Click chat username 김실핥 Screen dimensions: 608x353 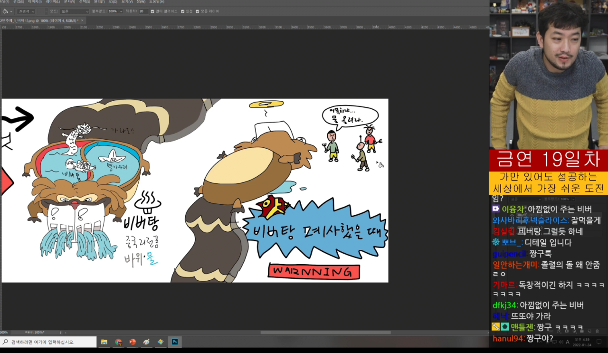pyautogui.click(x=504, y=231)
